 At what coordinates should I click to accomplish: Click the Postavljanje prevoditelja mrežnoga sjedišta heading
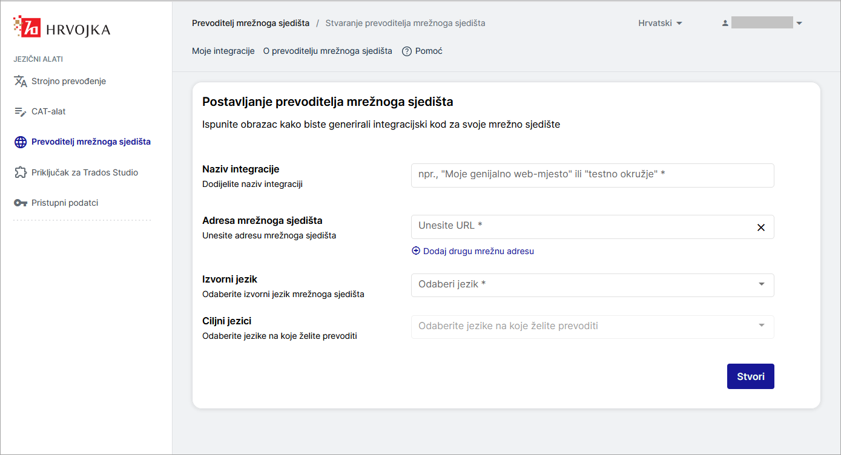(x=328, y=102)
